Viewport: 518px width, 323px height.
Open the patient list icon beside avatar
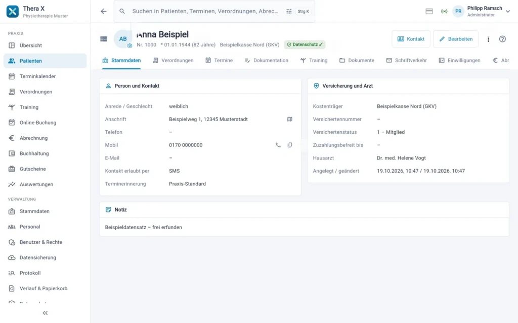click(x=103, y=39)
